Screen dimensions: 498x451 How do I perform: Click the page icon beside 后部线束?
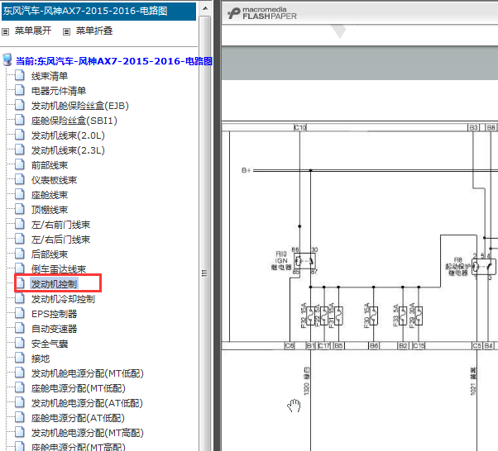click(x=20, y=254)
